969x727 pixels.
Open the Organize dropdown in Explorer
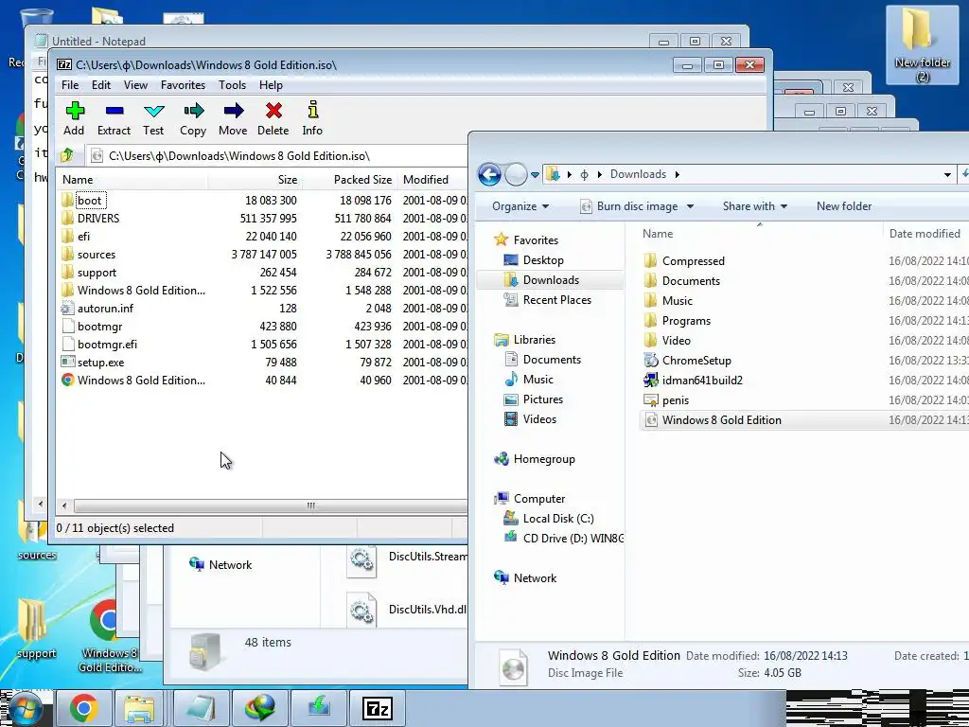520,206
